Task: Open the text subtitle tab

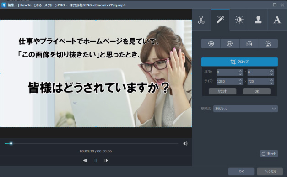Action: pyautogui.click(x=277, y=20)
